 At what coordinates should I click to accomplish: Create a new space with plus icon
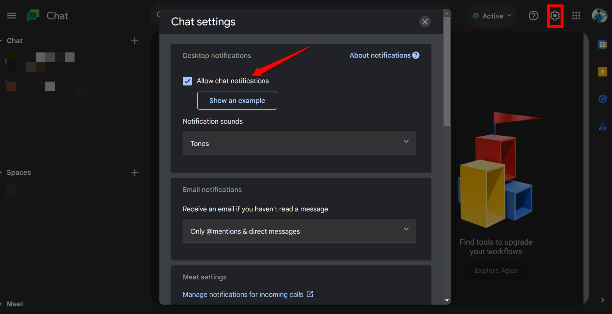[135, 173]
